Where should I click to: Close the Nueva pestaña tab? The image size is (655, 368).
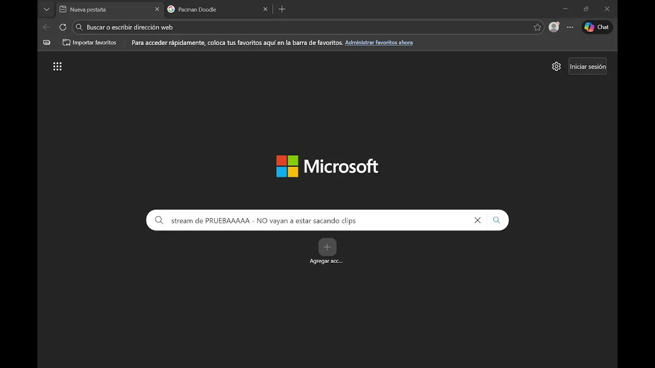pyautogui.click(x=157, y=9)
